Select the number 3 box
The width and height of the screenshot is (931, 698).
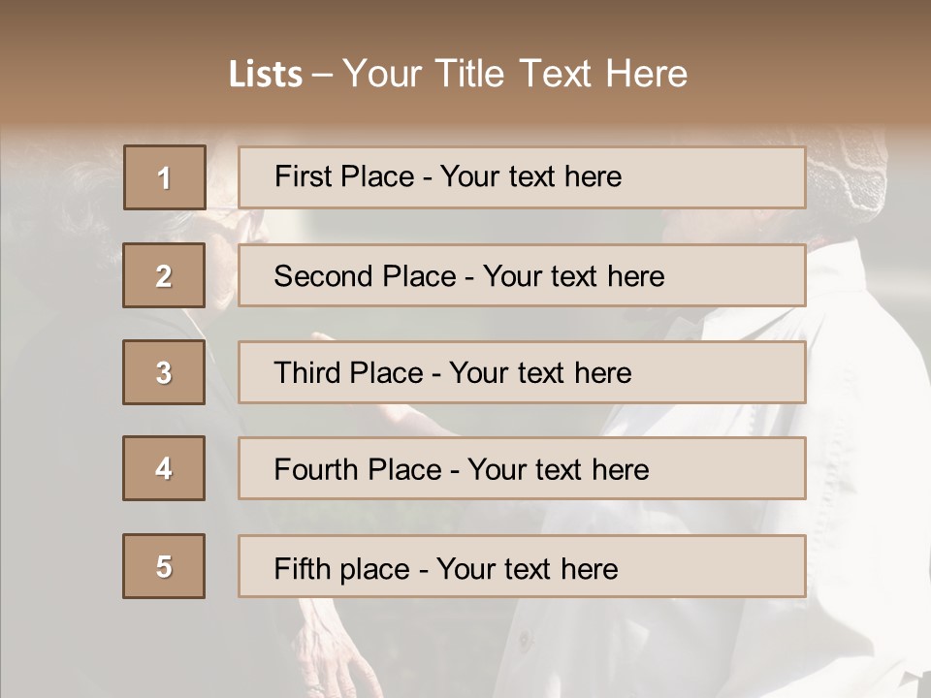(164, 372)
